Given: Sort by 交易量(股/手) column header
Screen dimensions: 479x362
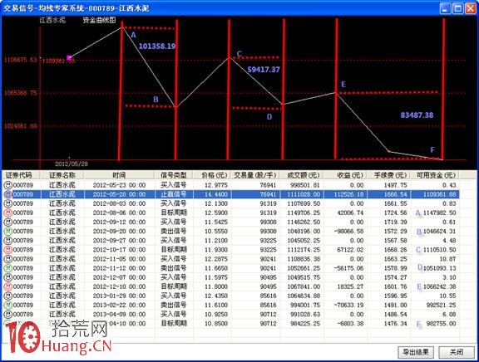Looking at the screenshot, I should pyautogui.click(x=255, y=175).
